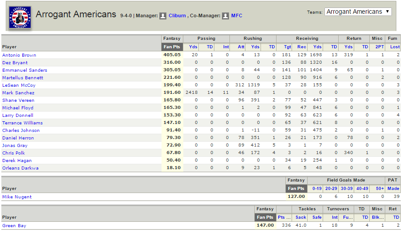Sort by Return TD column
Image resolution: width=403 pixels, height=232 pixels.
point(365,47)
